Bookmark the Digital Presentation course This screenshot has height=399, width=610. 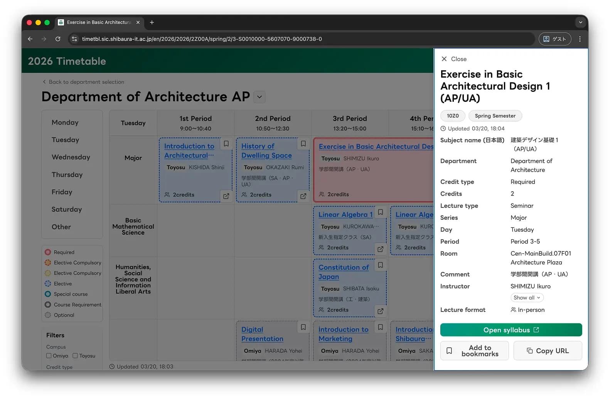point(303,327)
